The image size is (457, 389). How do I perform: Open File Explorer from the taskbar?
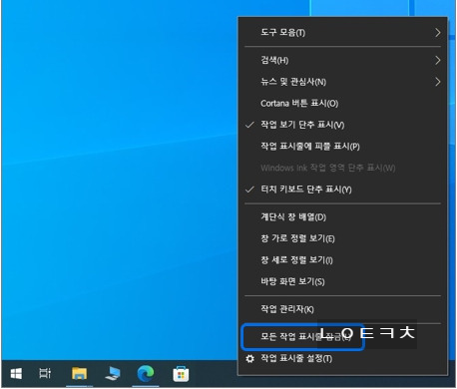(79, 374)
